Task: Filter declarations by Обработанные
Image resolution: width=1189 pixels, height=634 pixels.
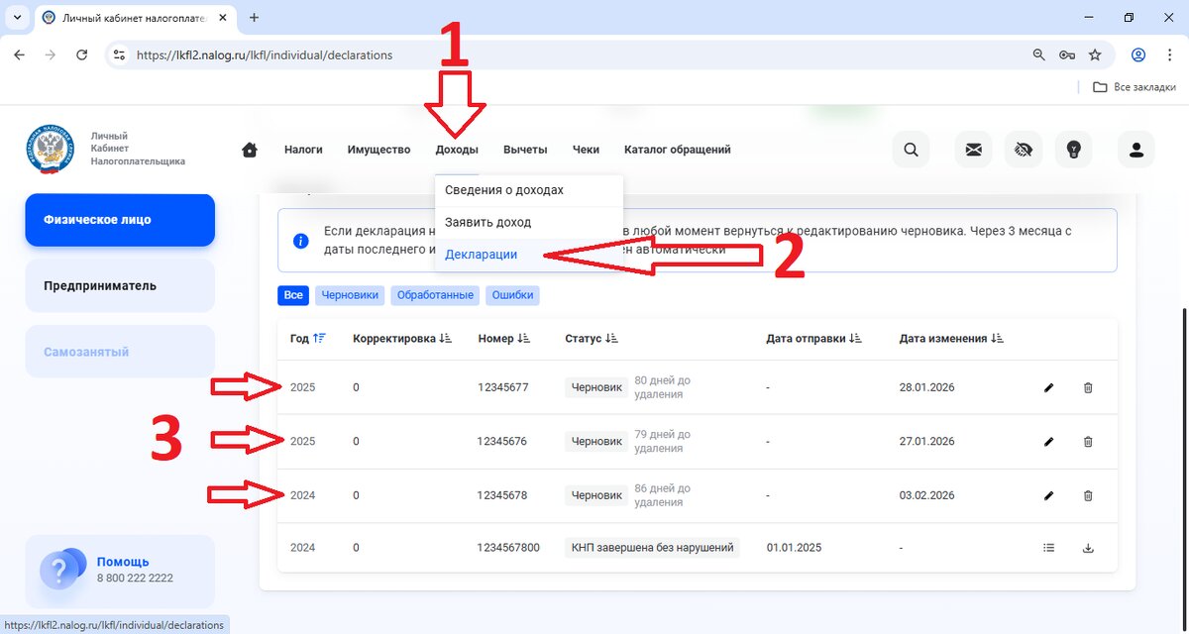Action: click(435, 295)
